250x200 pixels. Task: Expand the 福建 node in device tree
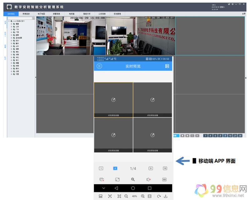click(12, 24)
